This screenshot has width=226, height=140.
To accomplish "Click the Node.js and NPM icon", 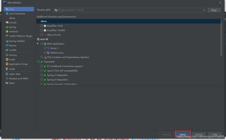I will 7,78.
